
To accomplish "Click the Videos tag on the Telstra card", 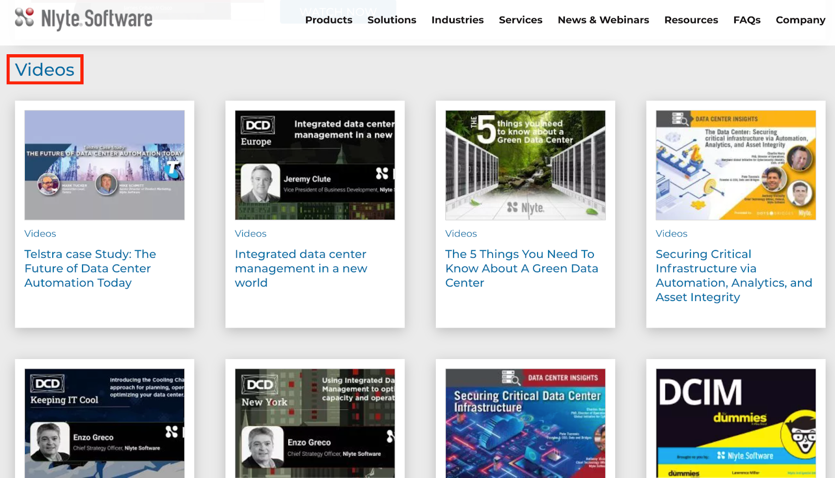I will pos(40,234).
